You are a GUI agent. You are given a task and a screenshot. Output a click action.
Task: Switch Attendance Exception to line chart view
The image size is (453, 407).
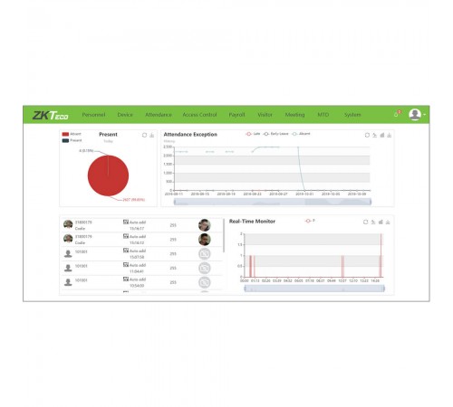pos(374,135)
